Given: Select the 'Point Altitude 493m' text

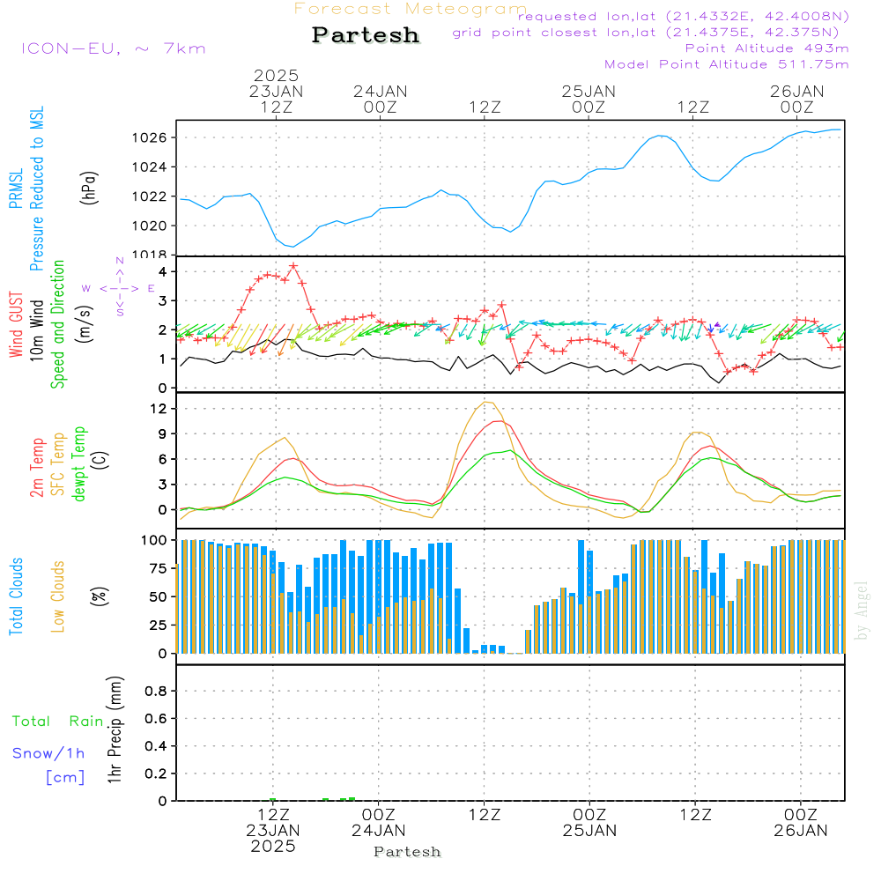Looking at the screenshot, I should pos(767,48).
